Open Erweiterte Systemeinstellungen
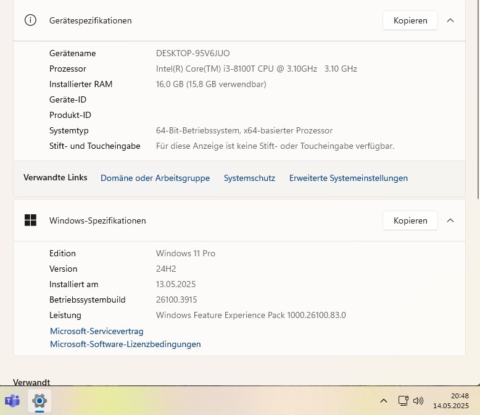 pyautogui.click(x=348, y=178)
